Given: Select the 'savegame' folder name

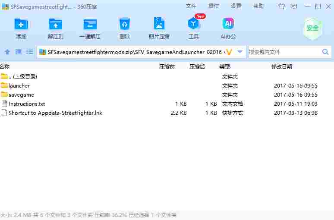Looking at the screenshot, I should [21, 95].
